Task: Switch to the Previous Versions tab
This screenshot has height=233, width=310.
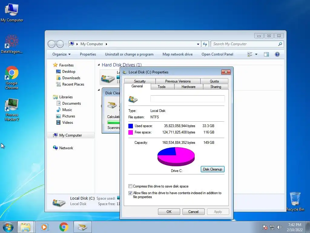Action: click(x=178, y=81)
